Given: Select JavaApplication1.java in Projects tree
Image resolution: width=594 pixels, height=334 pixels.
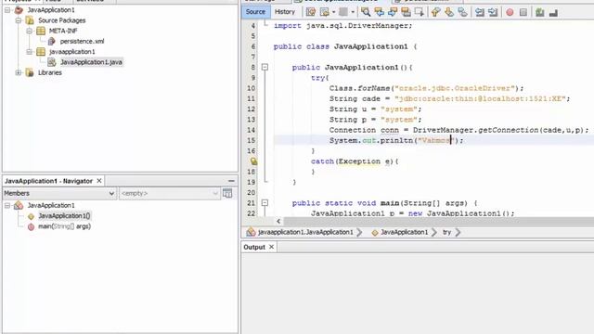Looking at the screenshot, I should [91, 62].
